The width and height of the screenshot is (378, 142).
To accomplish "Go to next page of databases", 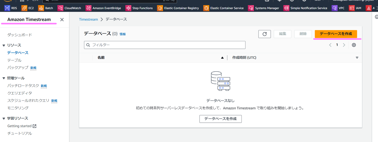I will coord(344,45).
